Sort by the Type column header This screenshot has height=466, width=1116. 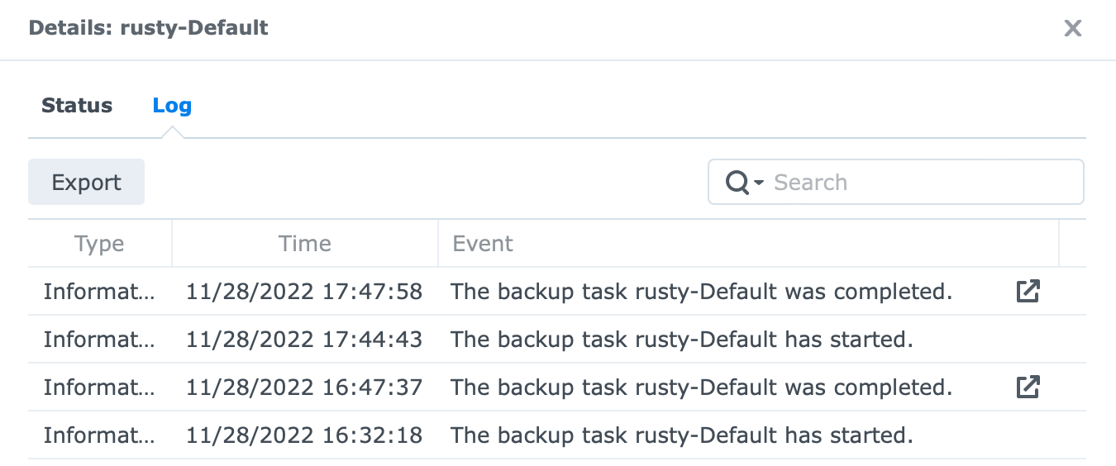99,244
